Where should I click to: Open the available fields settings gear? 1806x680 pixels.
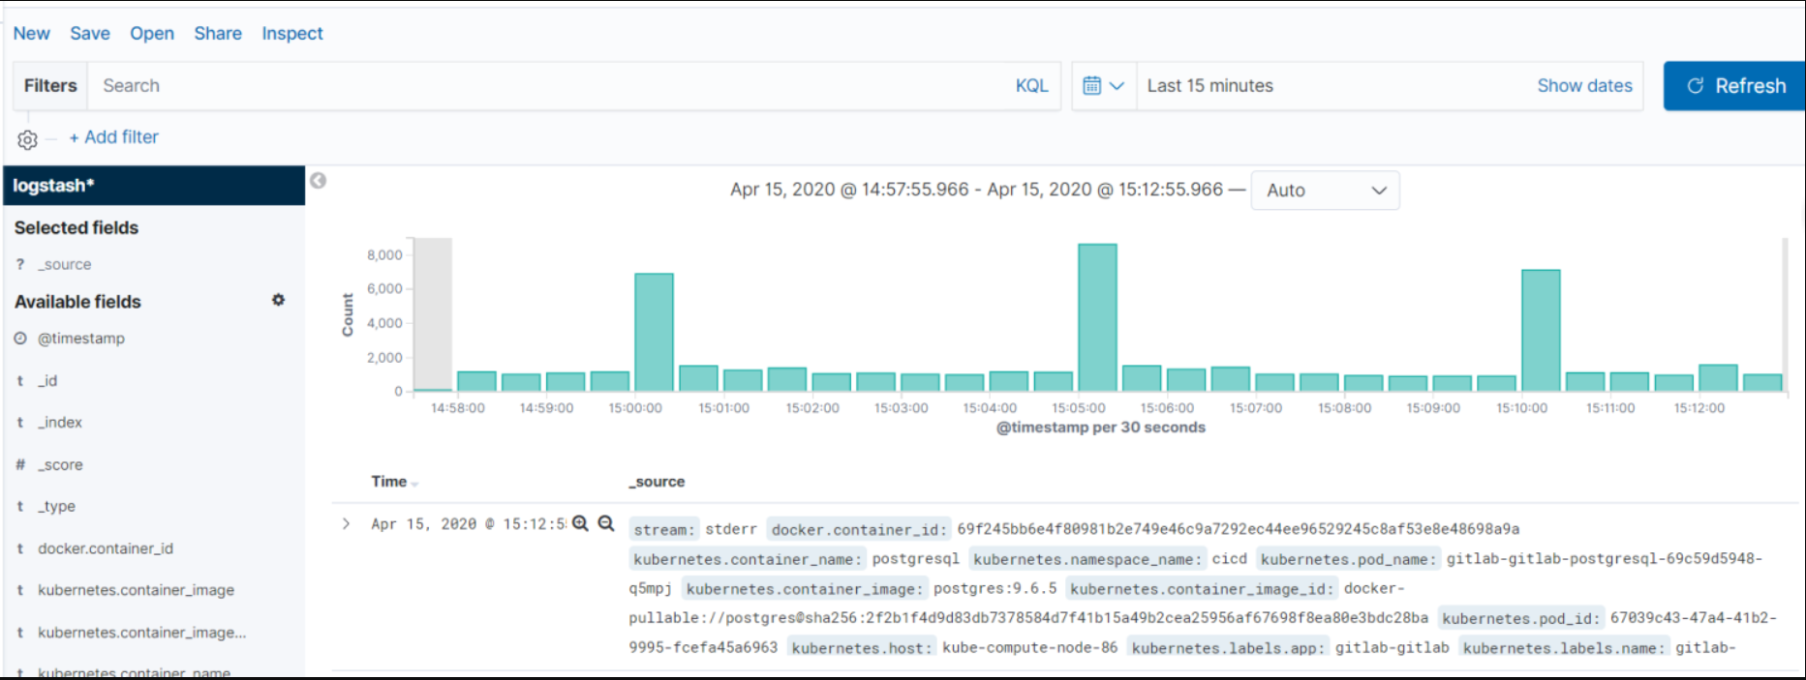pos(278,300)
